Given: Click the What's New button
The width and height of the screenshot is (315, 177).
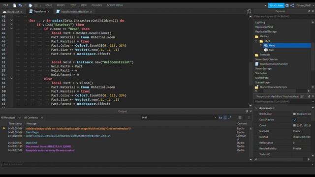Looking at the screenshot, I should click(x=276, y=5).
